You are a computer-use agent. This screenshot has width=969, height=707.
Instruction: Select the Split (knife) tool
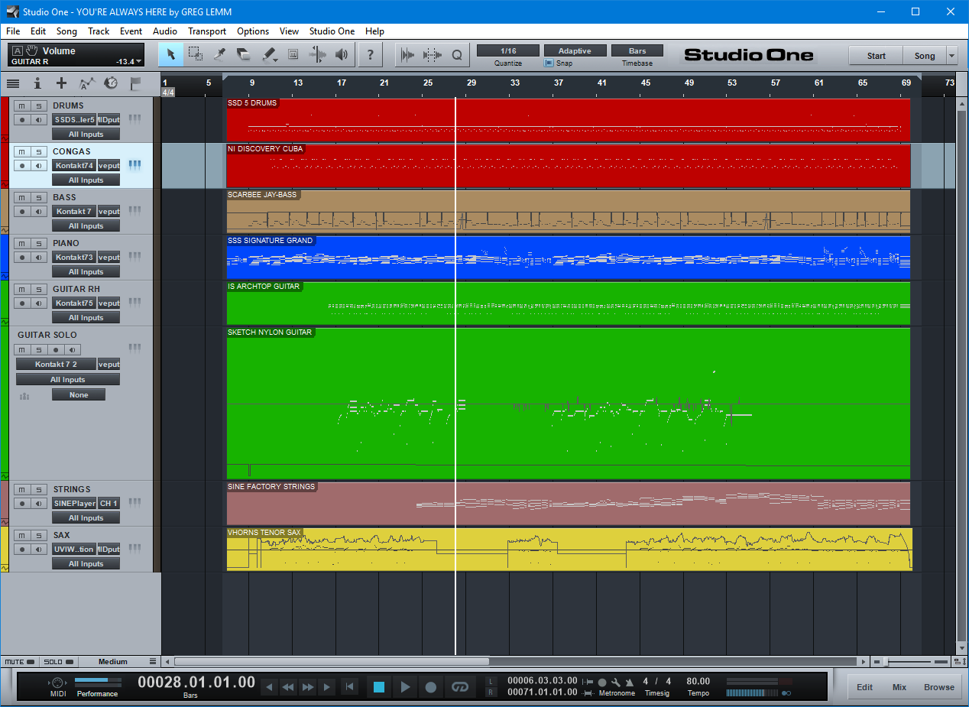220,54
